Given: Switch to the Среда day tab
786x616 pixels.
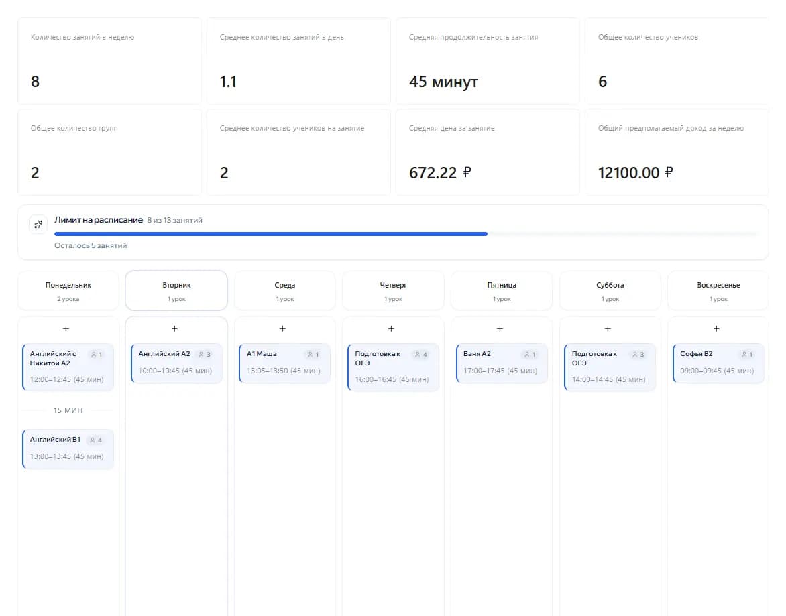Looking at the screenshot, I should coord(285,290).
